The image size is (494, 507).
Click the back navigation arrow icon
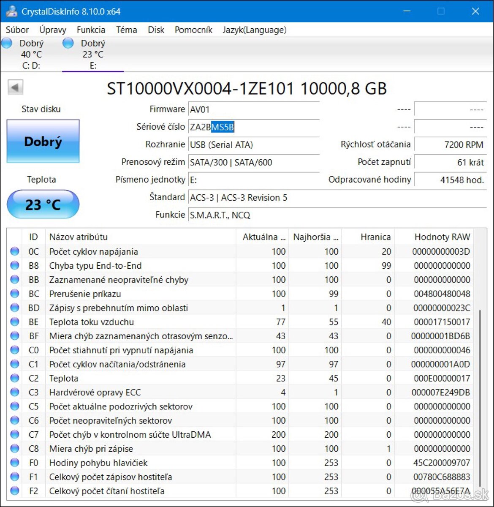coord(15,87)
